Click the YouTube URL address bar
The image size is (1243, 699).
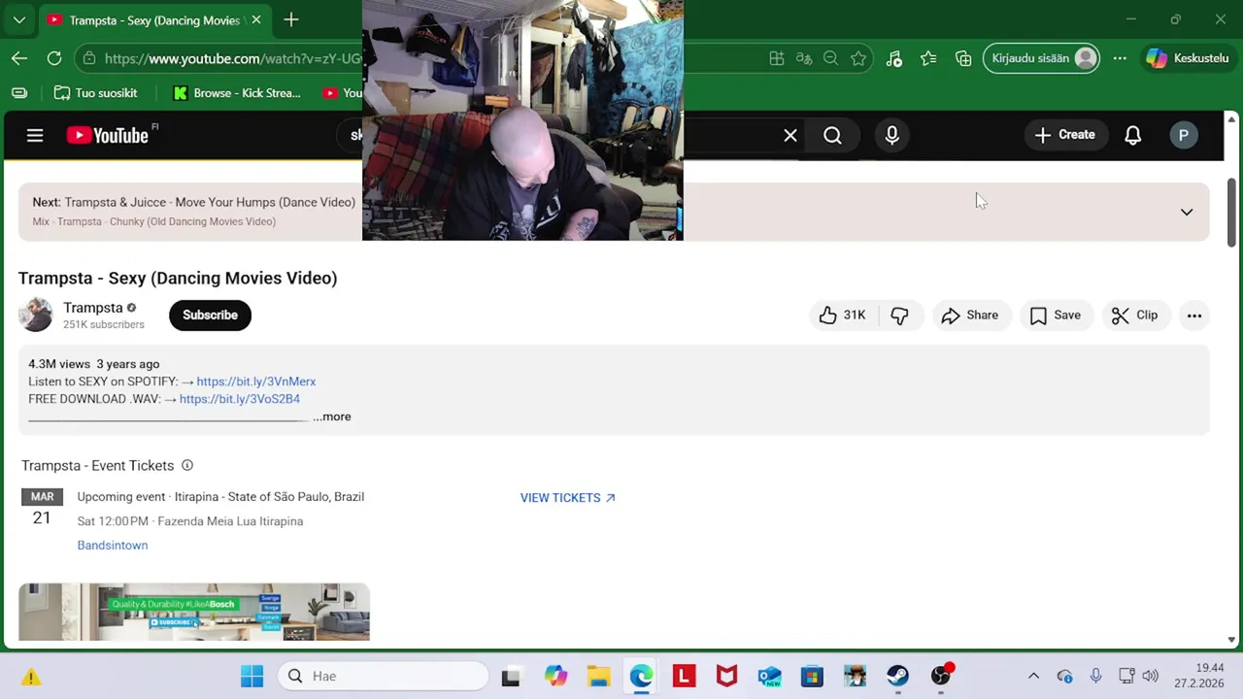pyautogui.click(x=233, y=58)
